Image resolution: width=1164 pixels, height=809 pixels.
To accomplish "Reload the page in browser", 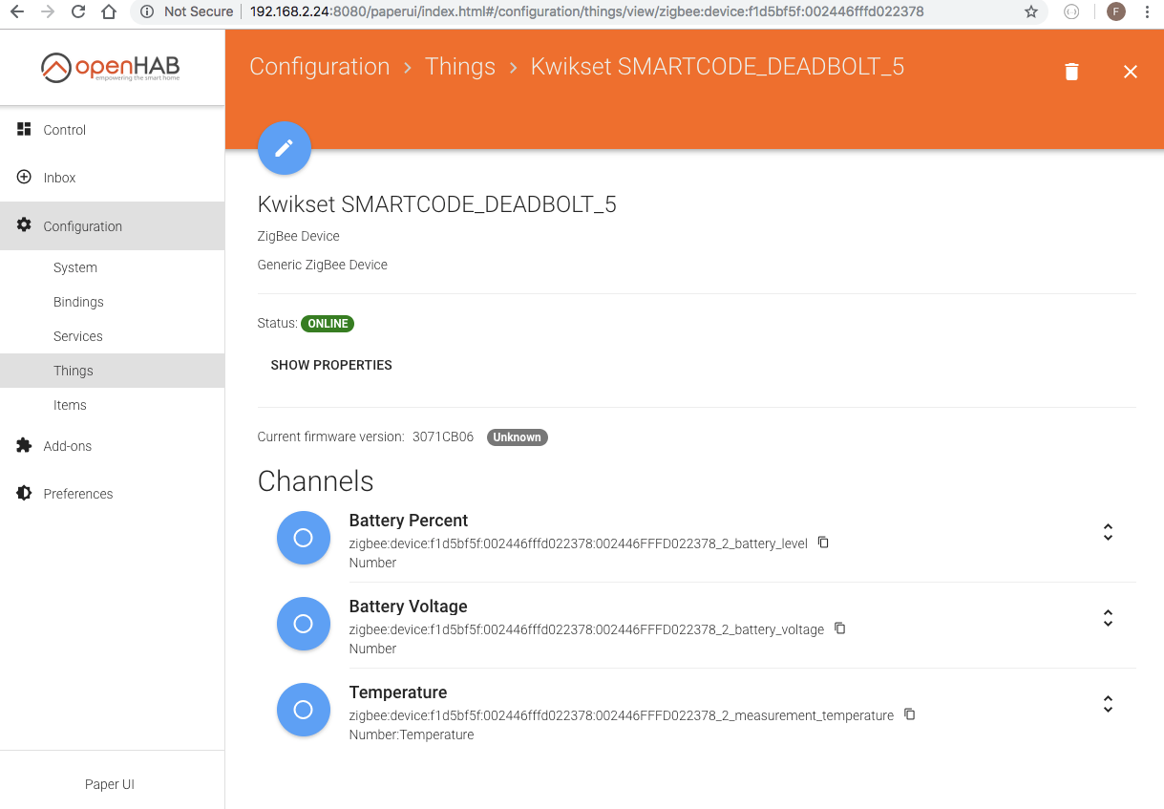I will tap(78, 11).
